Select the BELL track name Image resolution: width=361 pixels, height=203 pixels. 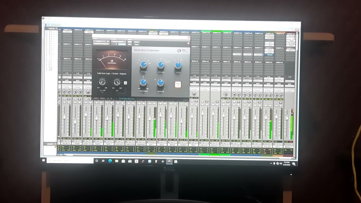tap(193, 145)
